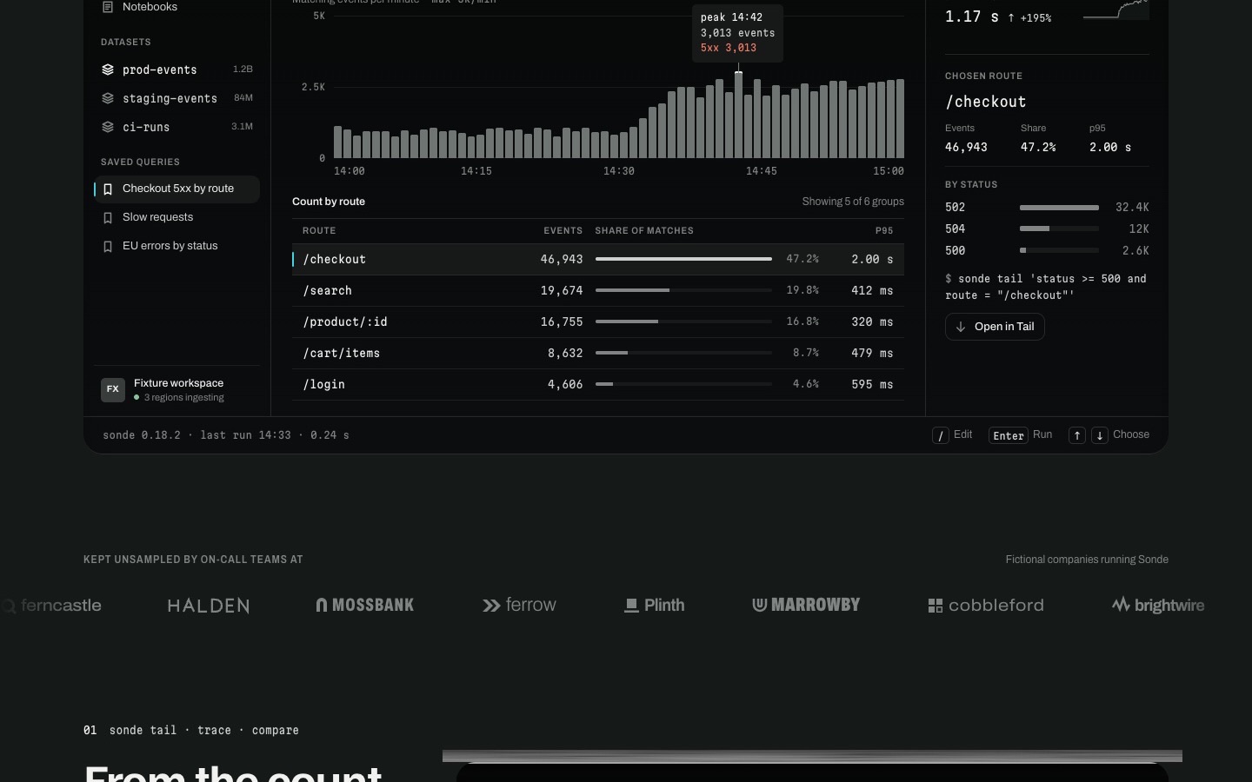This screenshot has height=782, width=1252.
Task: Click the sonde tail command text
Action: (1046, 287)
